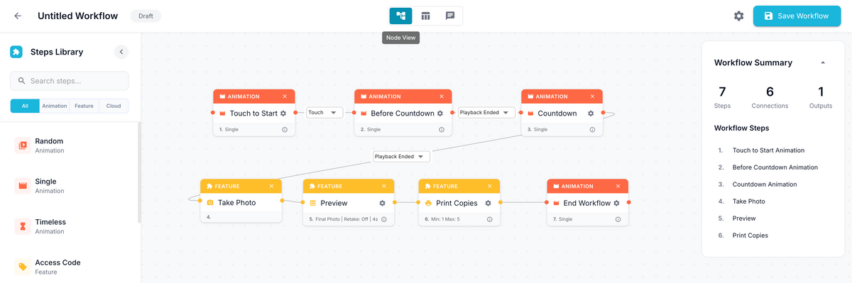Select the Random Animation step row

pyautogui.click(x=70, y=145)
